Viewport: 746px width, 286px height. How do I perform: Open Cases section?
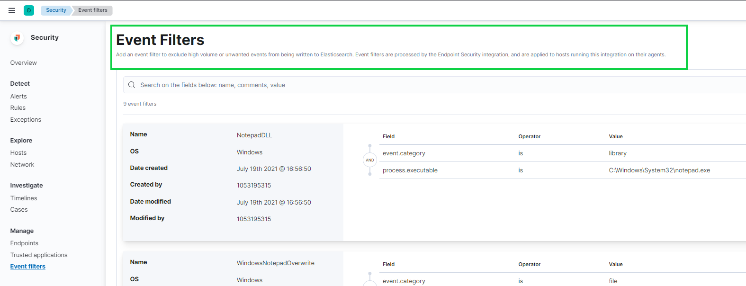pyautogui.click(x=19, y=209)
